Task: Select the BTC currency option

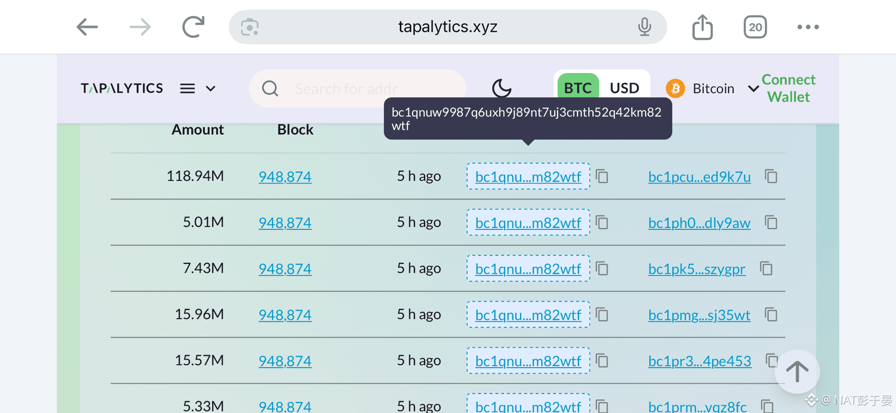Action: [578, 88]
